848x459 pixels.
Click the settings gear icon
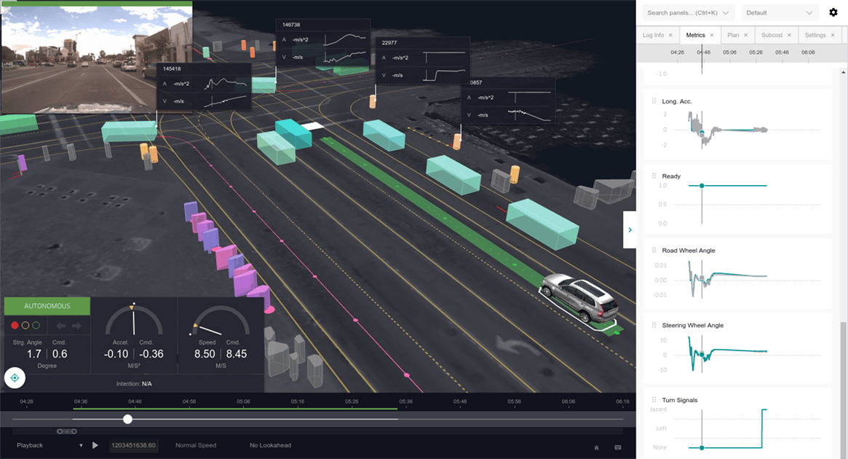pos(834,12)
